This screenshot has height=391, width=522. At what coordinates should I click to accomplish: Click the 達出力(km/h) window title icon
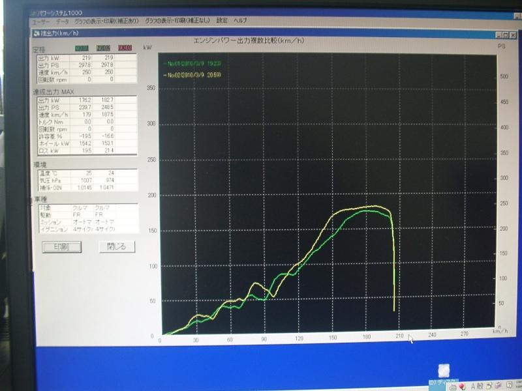(x=37, y=33)
